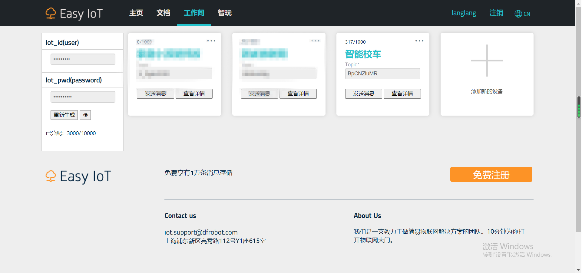Click the 智能校车 device title
582x273 pixels.
(363, 54)
